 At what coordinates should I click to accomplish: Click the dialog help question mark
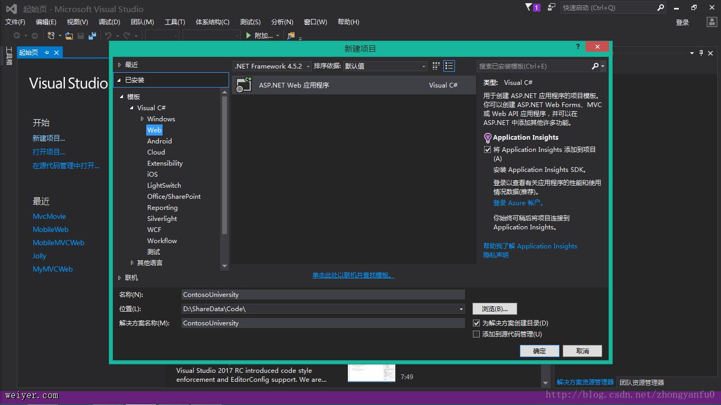[x=578, y=47]
